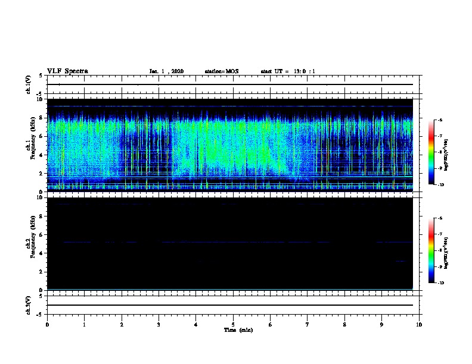The height and width of the screenshot is (364, 472).
Task: Click ch.2 color bar tick "-6"
Action: pyautogui.click(x=440, y=218)
